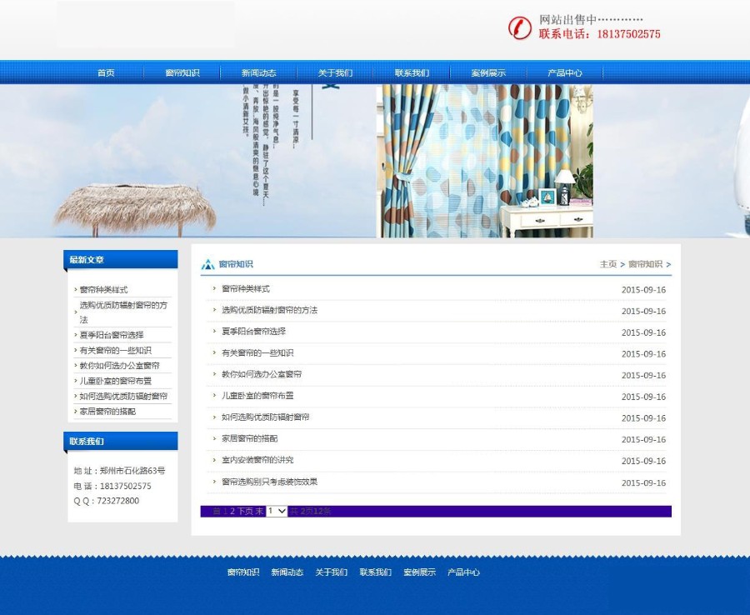Click footer link 产品中心
The width and height of the screenshot is (750, 615).
click(x=463, y=572)
